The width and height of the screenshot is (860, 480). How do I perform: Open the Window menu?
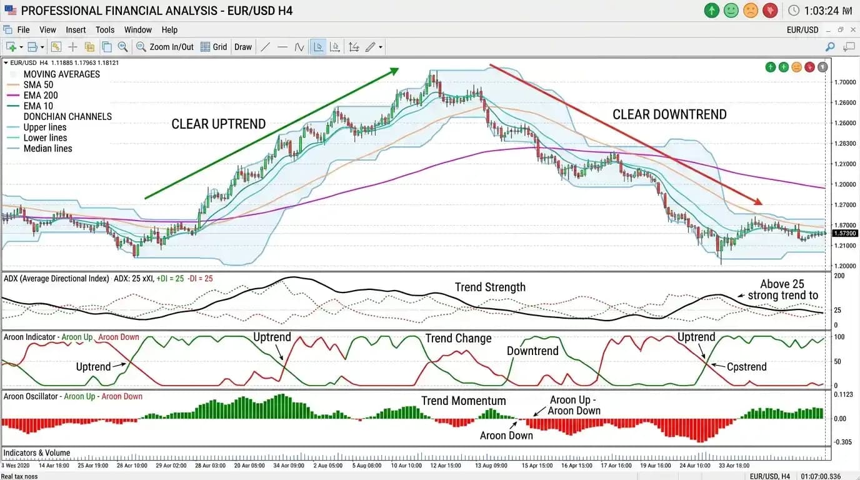[x=138, y=29]
